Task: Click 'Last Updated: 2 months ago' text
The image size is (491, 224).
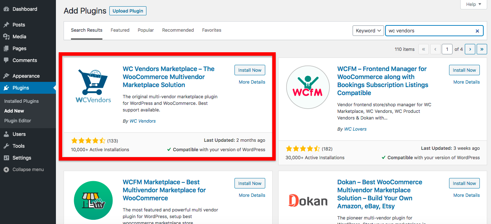Action: (x=234, y=140)
